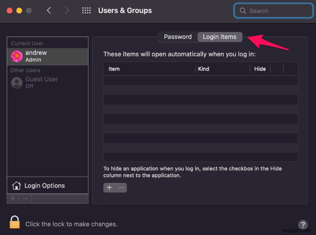Click the red close window button
316x235 pixels.
coord(9,10)
